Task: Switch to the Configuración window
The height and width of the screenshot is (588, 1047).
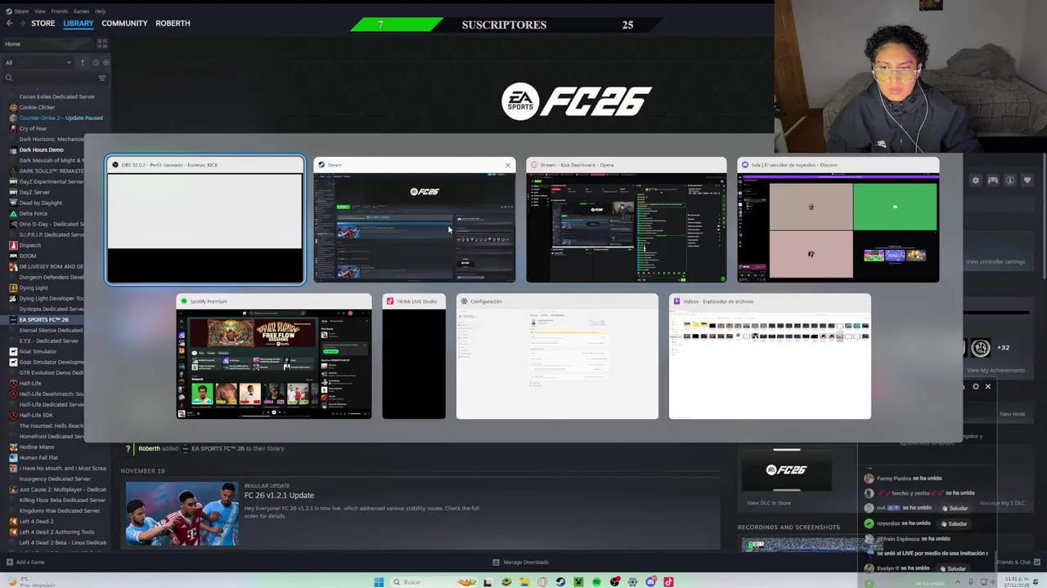Action: [557, 356]
